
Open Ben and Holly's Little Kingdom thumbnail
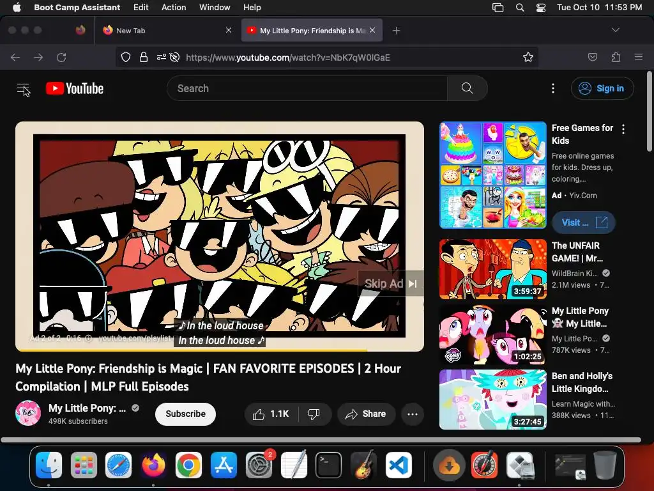[492, 399]
